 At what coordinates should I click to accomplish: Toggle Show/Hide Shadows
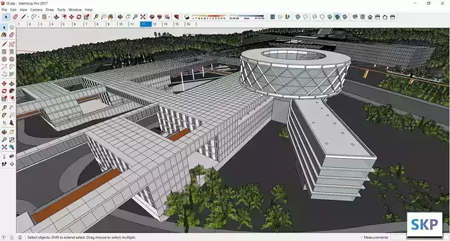coord(187,17)
